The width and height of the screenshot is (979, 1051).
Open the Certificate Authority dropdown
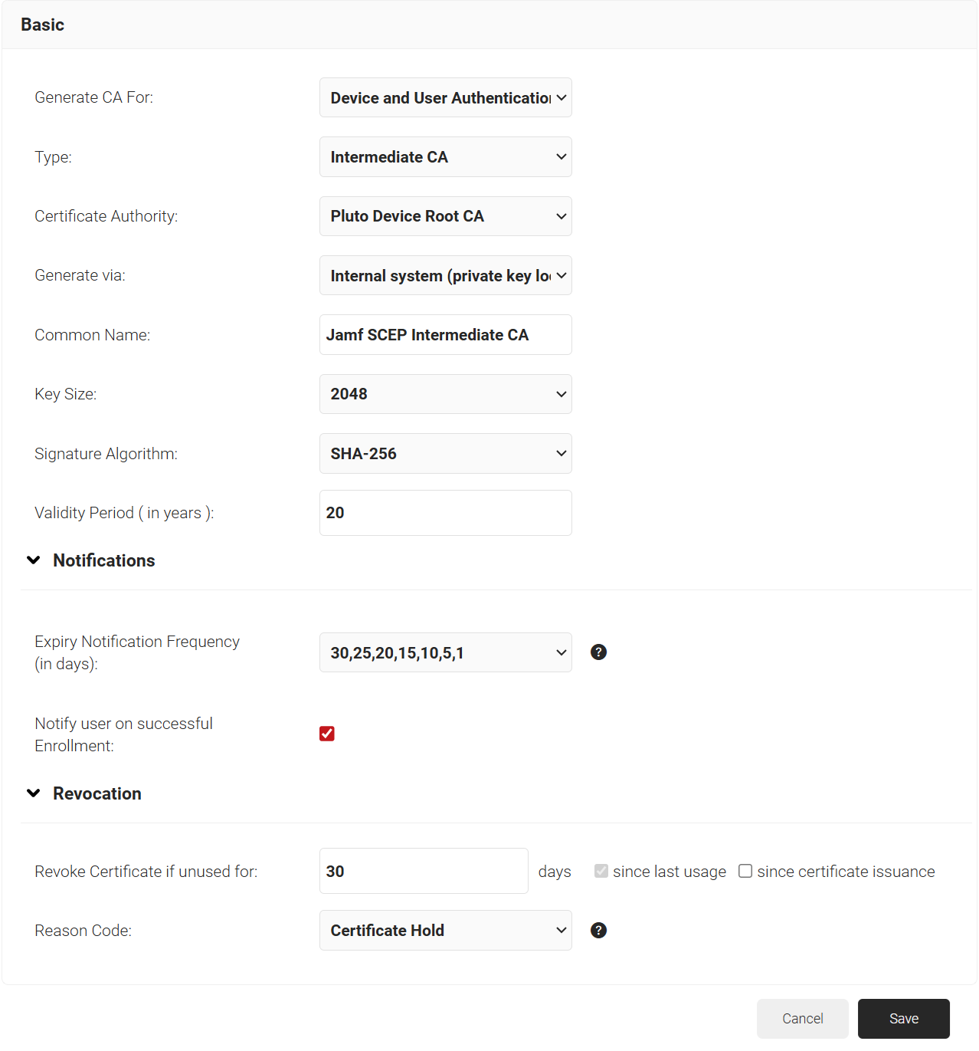point(445,216)
